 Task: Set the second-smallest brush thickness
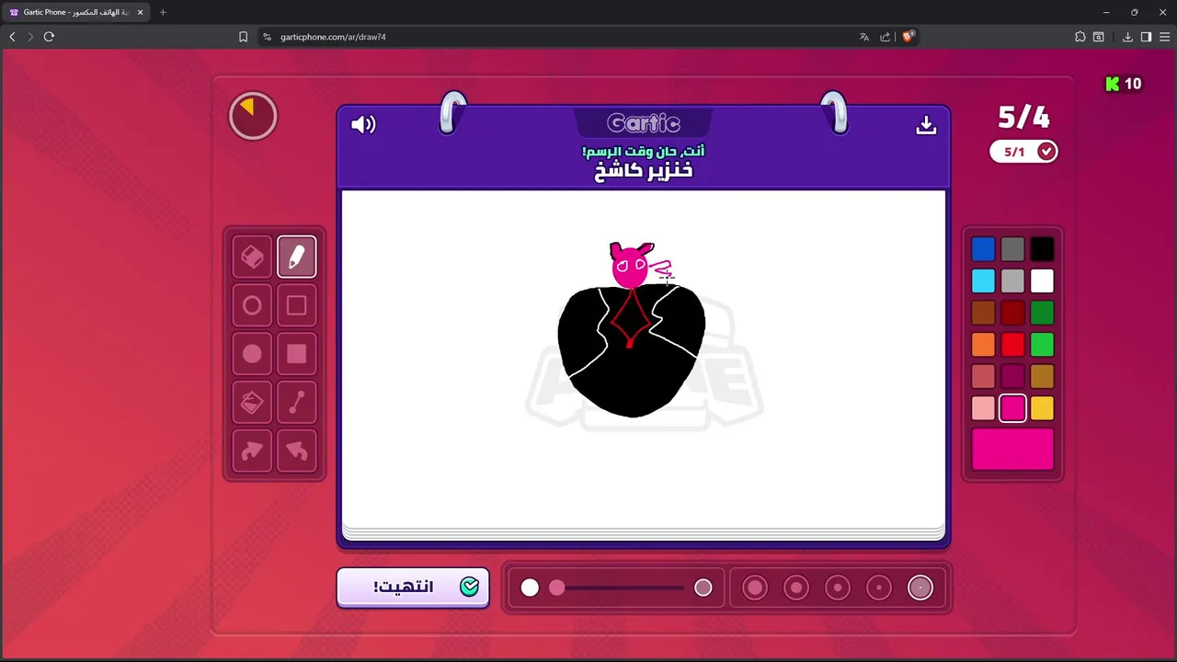pyautogui.click(x=879, y=588)
